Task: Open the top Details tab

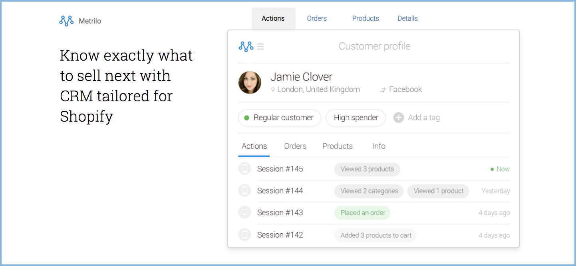Action: (408, 18)
